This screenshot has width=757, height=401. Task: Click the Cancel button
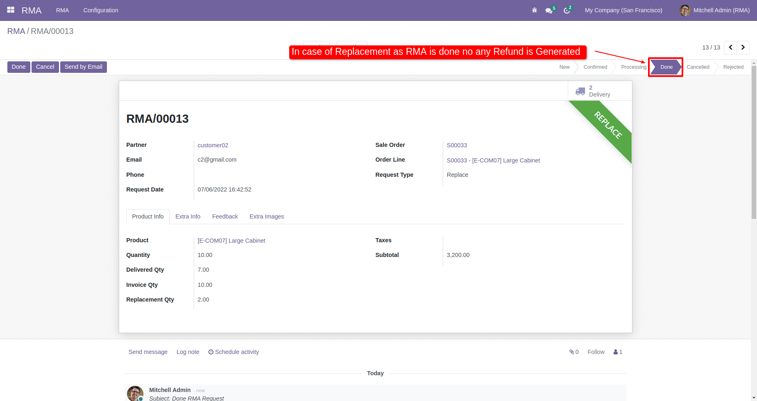point(45,67)
